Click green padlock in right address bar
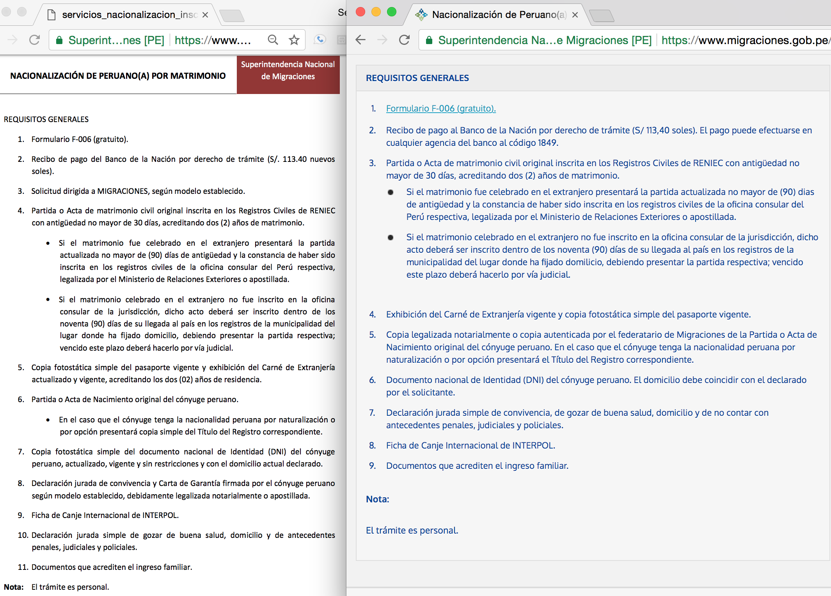This screenshot has height=596, width=831. pos(429,40)
